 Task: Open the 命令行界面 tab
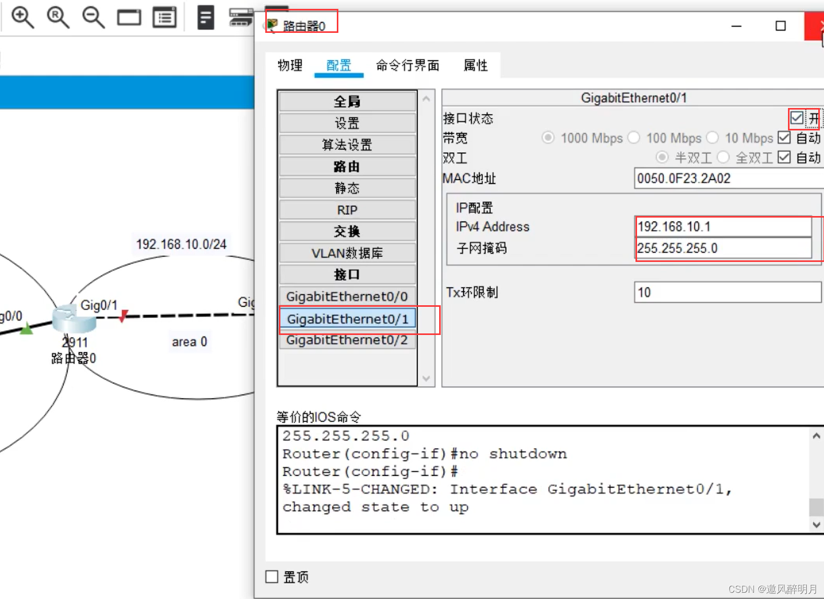(x=408, y=65)
